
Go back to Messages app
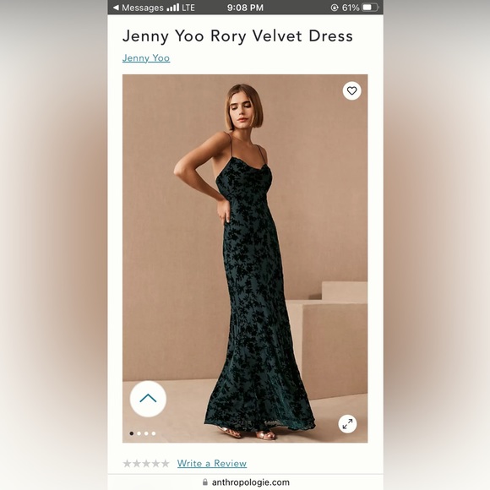(x=139, y=8)
